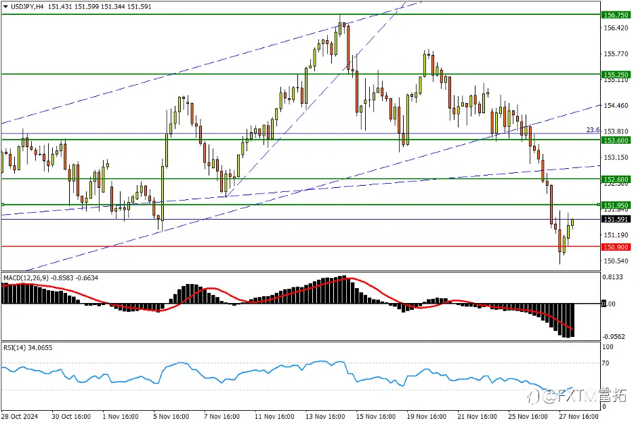Click the triangle arrow beside USDJPY,H4
The image size is (634, 423).
click(5, 7)
